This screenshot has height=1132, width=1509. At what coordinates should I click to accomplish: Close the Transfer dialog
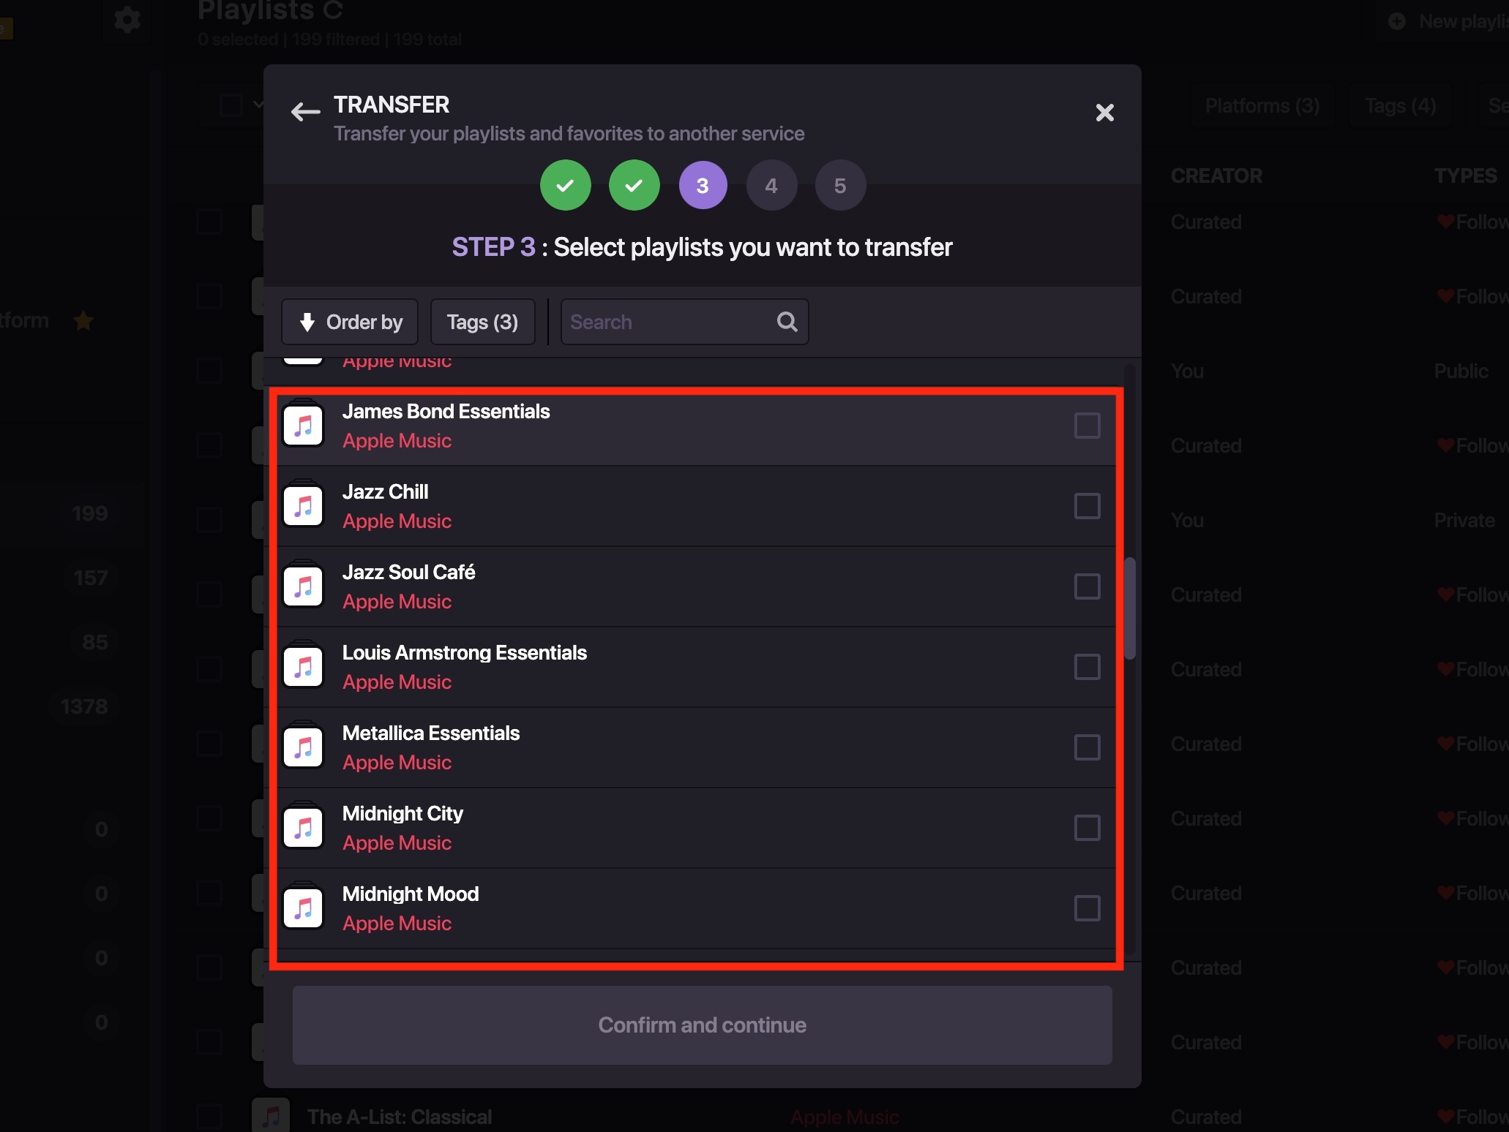1104,112
